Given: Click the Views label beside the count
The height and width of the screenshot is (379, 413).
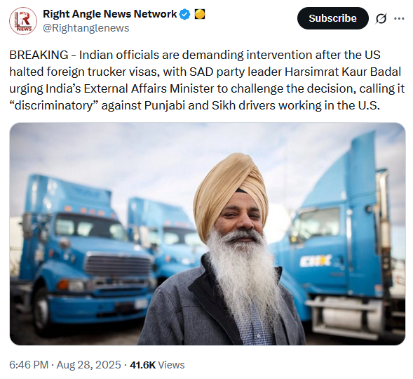Looking at the screenshot, I should 171,365.
